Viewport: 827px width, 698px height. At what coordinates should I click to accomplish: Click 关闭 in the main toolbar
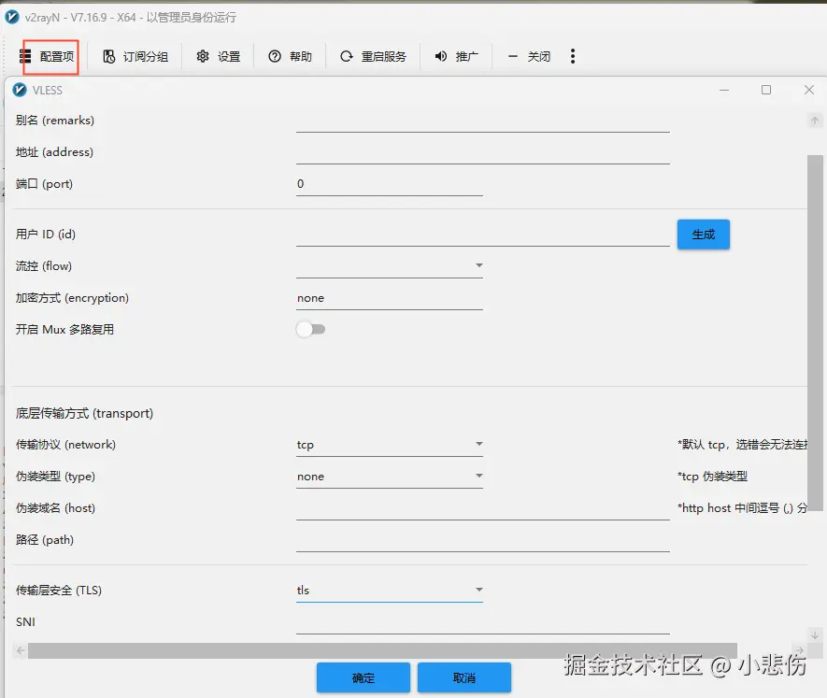point(529,56)
